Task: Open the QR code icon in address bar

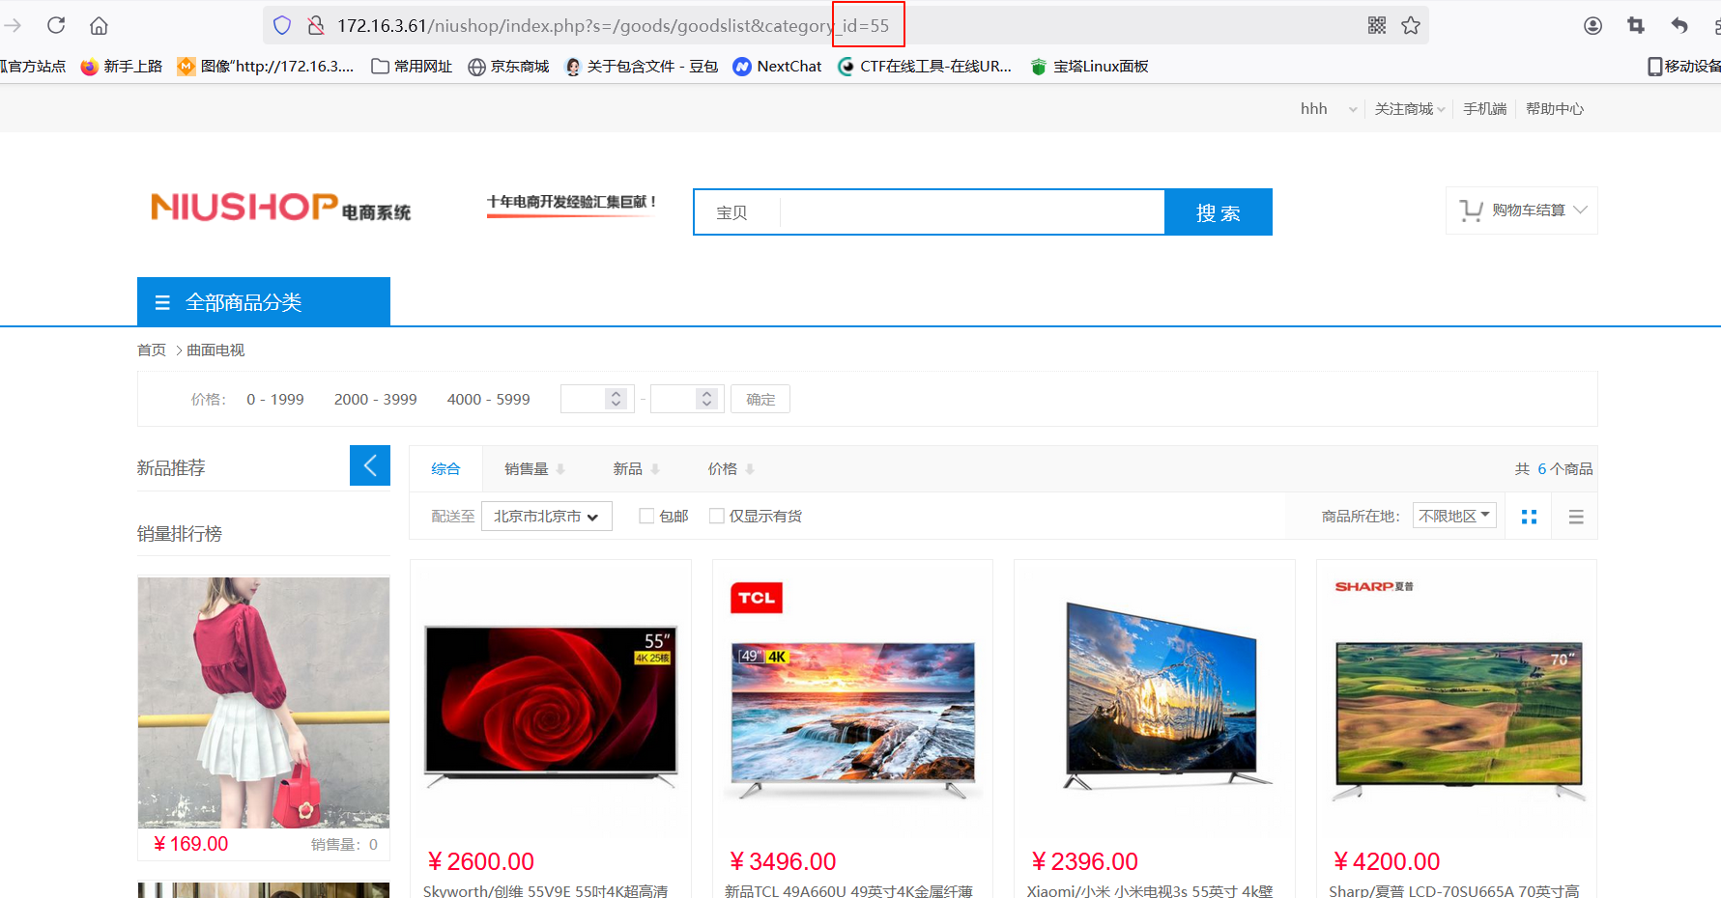Action: 1377,25
